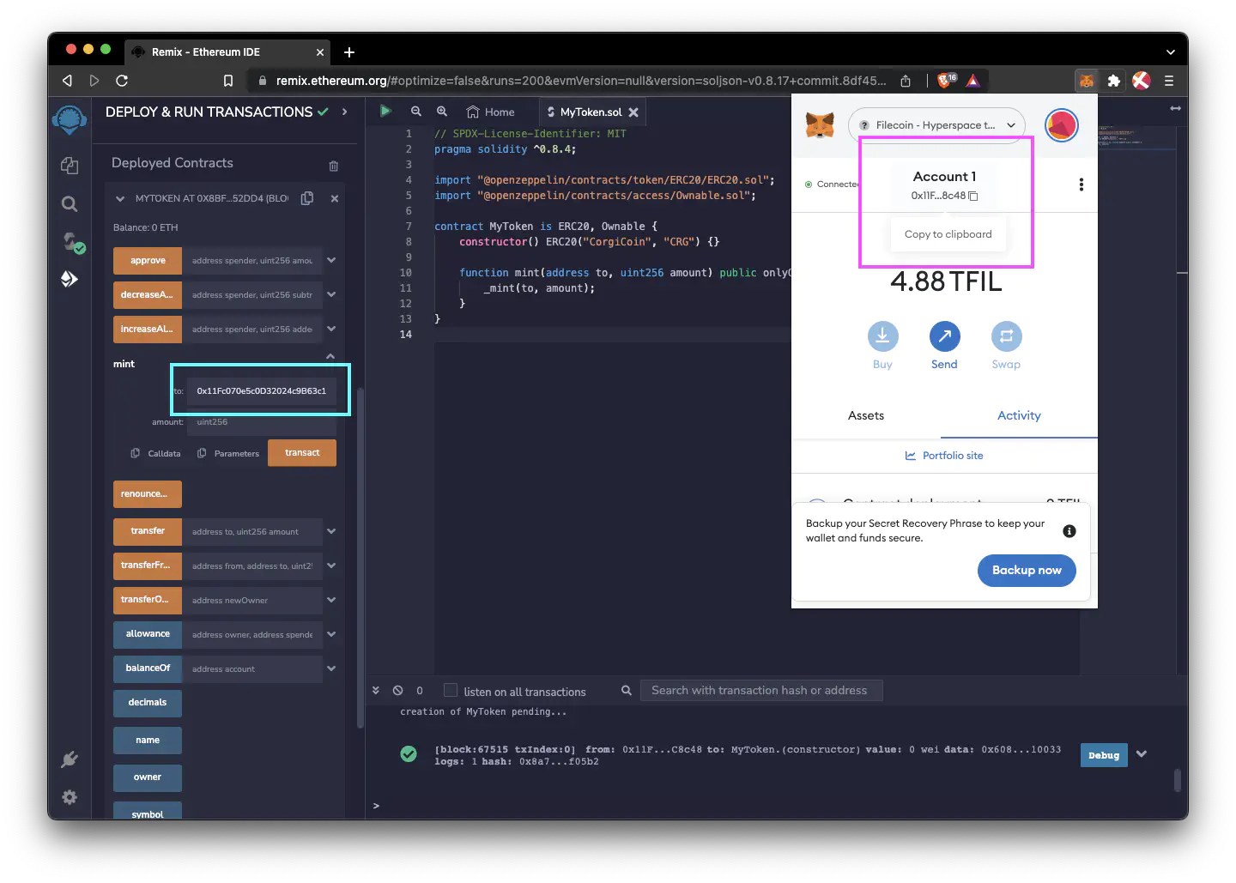Open the Search in files sidebar icon
This screenshot has height=883, width=1236.
[x=70, y=204]
